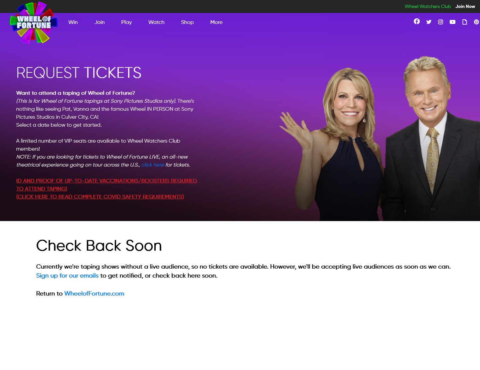Click the Join Now link
Image resolution: width=480 pixels, height=370 pixels.
pyautogui.click(x=465, y=6)
